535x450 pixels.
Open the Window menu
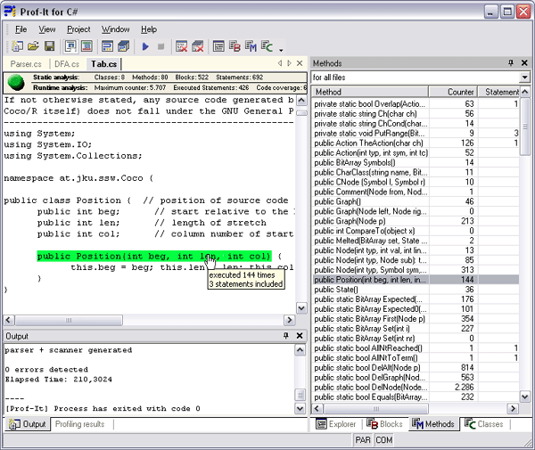point(115,29)
